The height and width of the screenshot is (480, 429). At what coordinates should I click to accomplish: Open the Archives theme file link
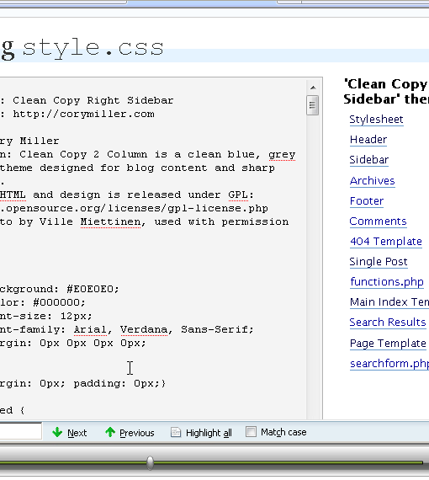(372, 180)
